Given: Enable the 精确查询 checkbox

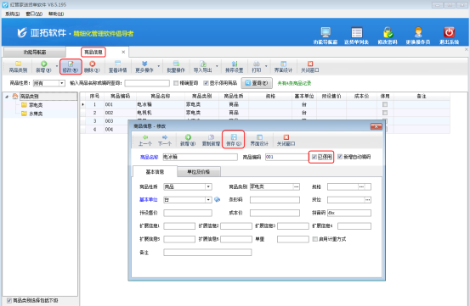Looking at the screenshot, I should tap(176, 83).
